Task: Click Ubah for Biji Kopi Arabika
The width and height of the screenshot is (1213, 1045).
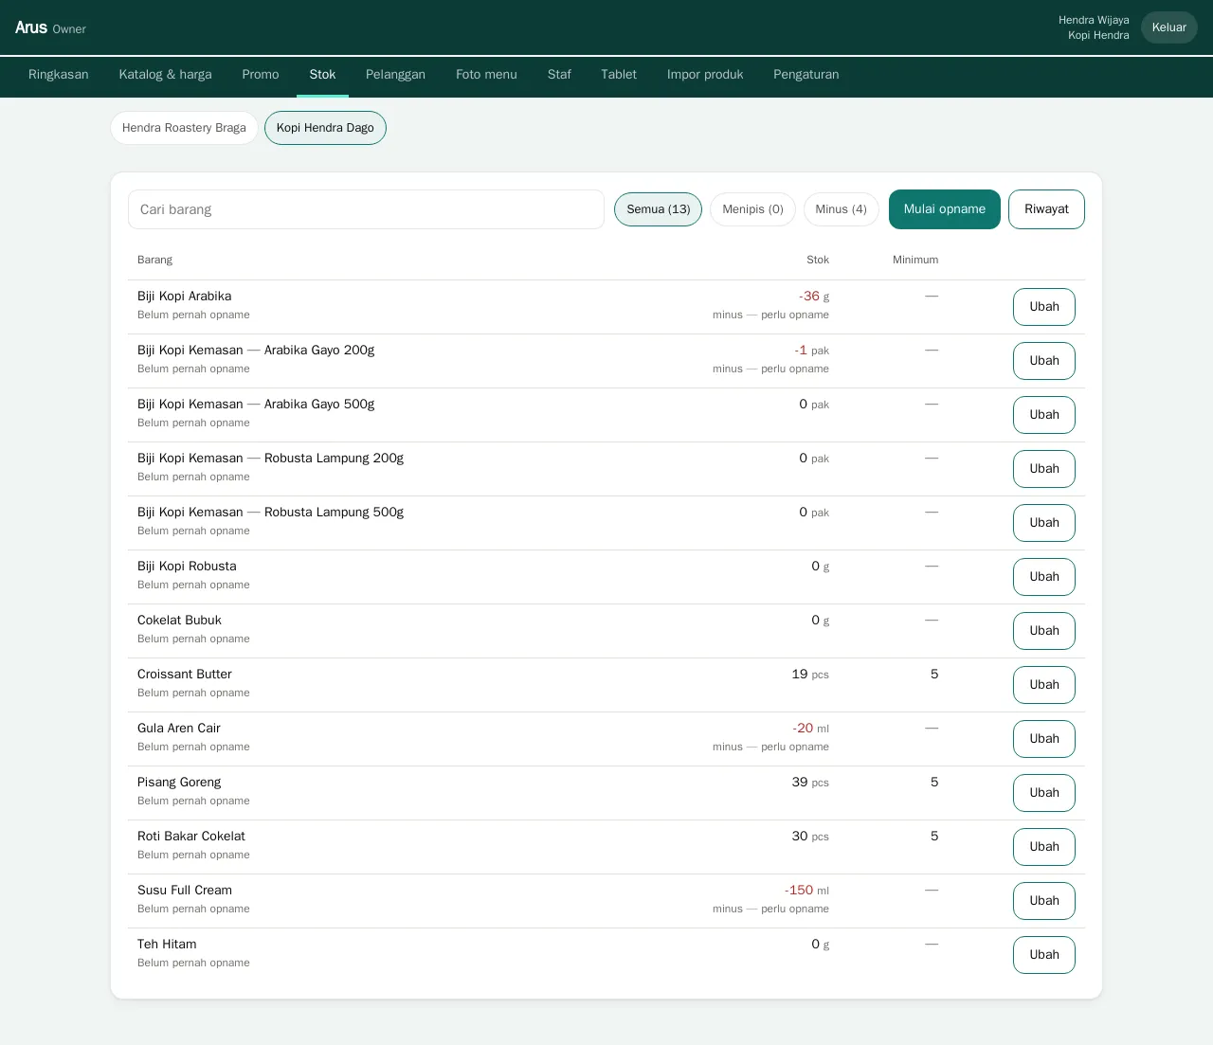Action: 1044,307
